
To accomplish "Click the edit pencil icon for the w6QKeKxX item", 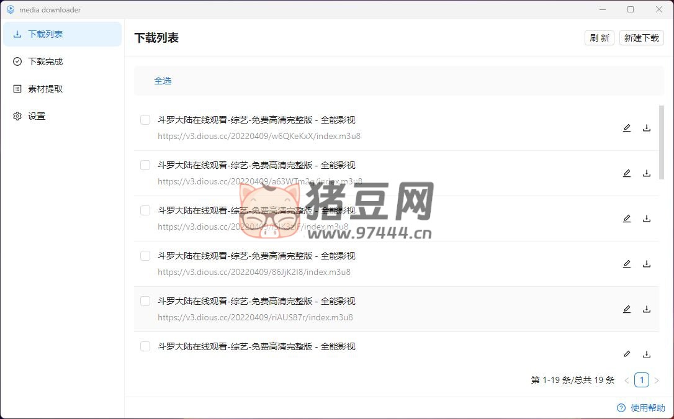I will point(627,128).
